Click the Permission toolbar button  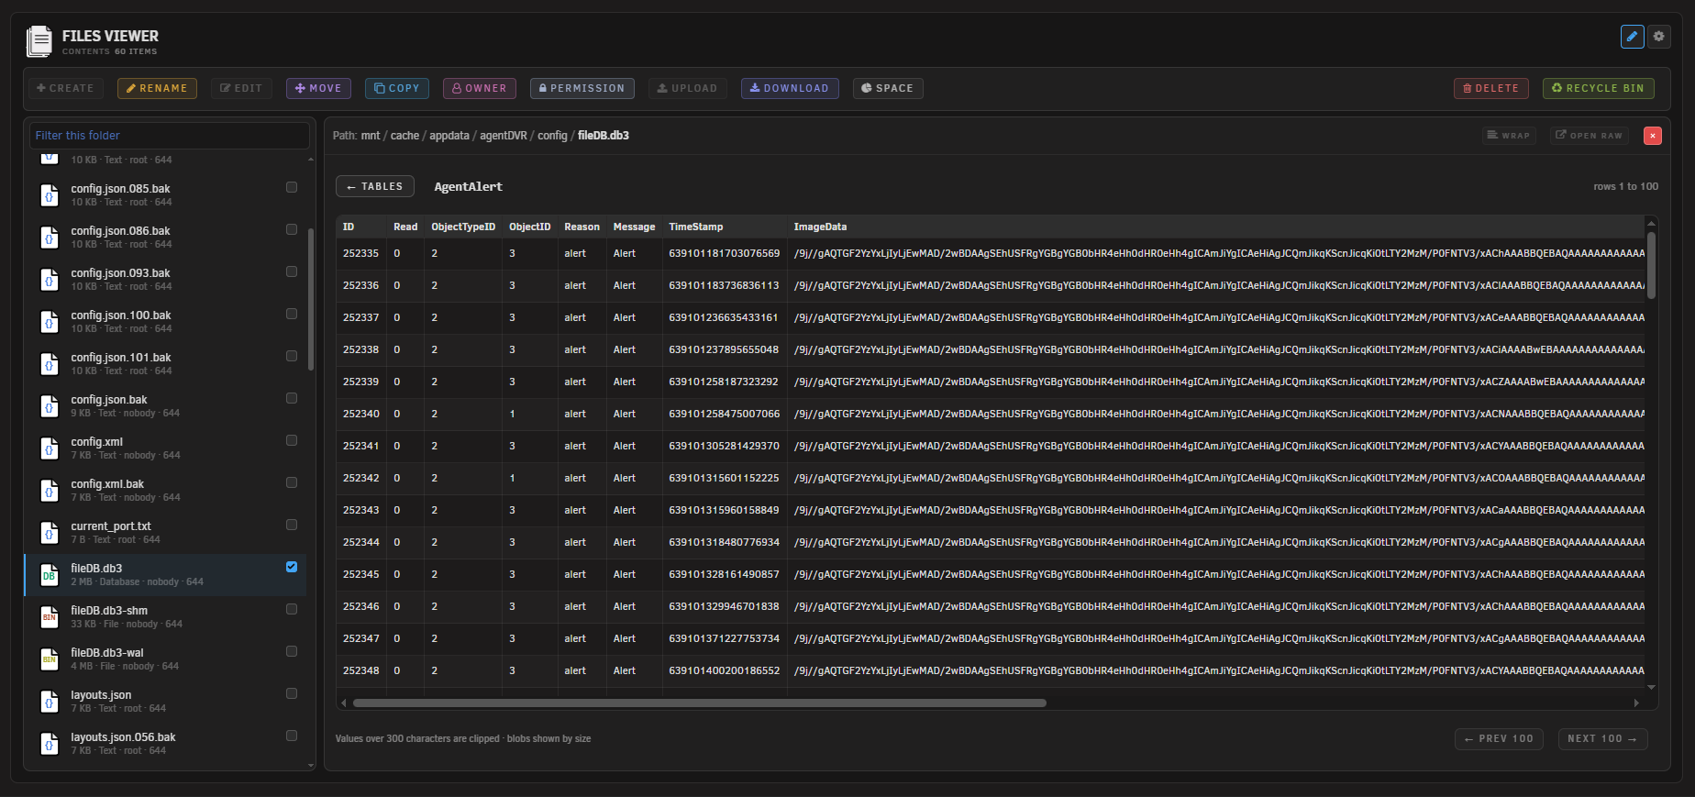click(582, 88)
